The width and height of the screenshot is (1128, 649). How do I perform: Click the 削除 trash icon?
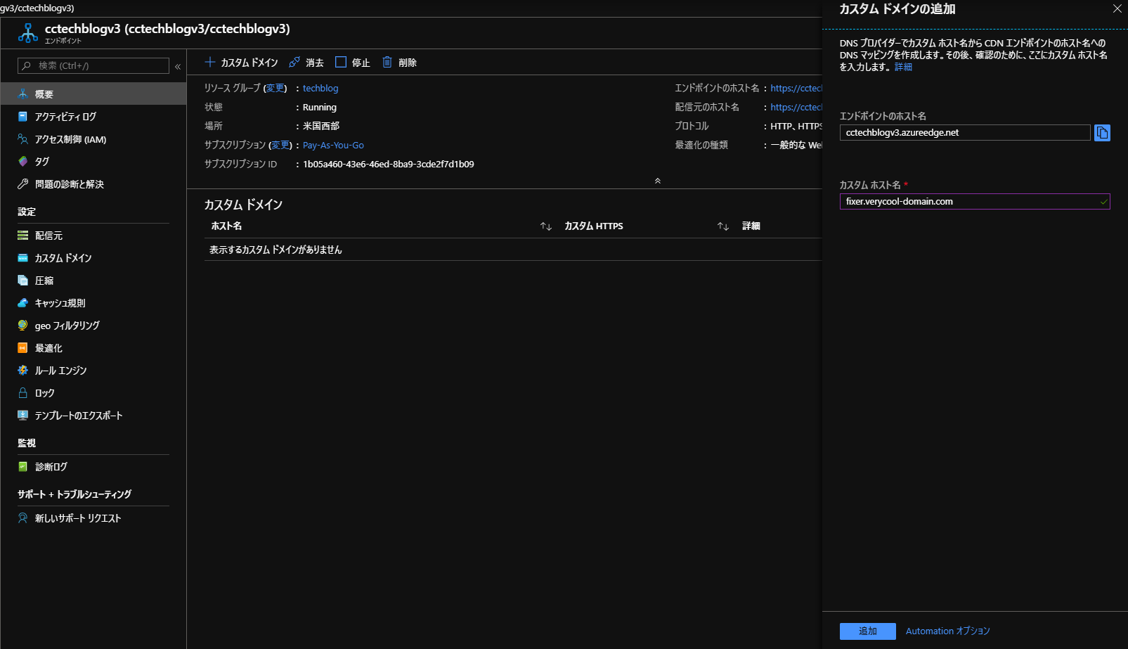click(387, 63)
